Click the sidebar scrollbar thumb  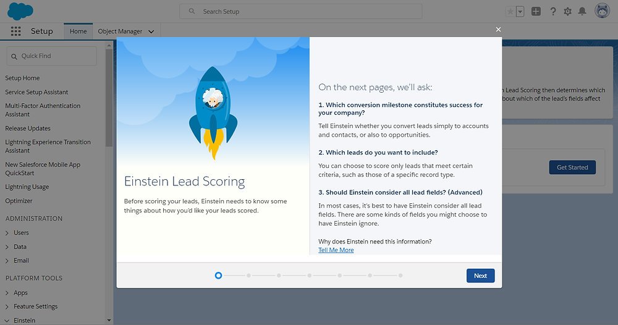109,98
